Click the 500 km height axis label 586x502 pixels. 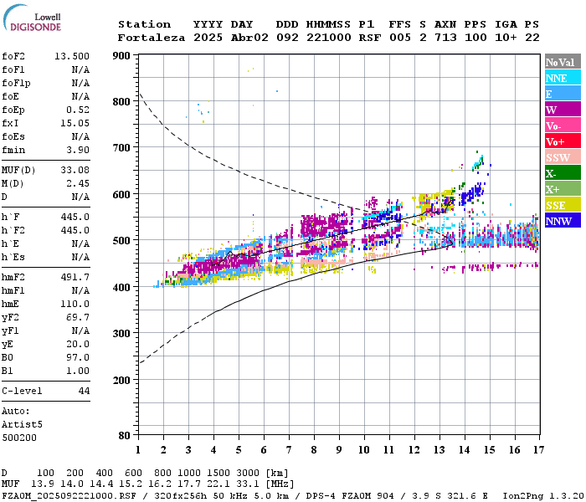tap(121, 241)
